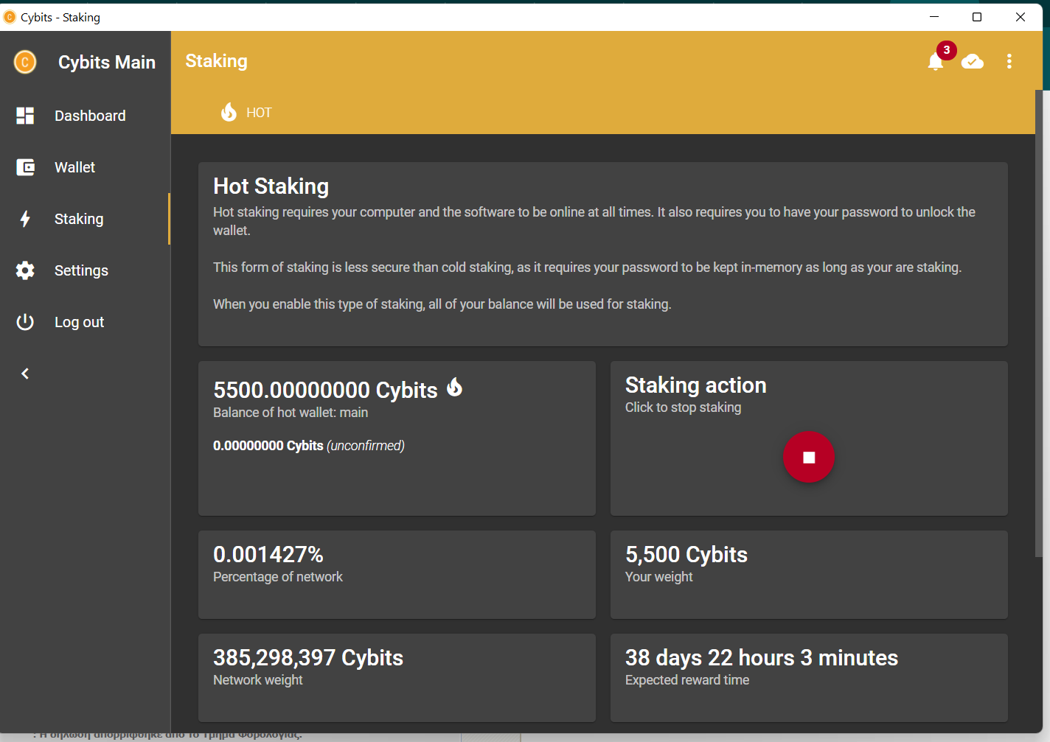This screenshot has height=742, width=1050.
Task: Click the cloud sync status icon
Action: (x=973, y=62)
